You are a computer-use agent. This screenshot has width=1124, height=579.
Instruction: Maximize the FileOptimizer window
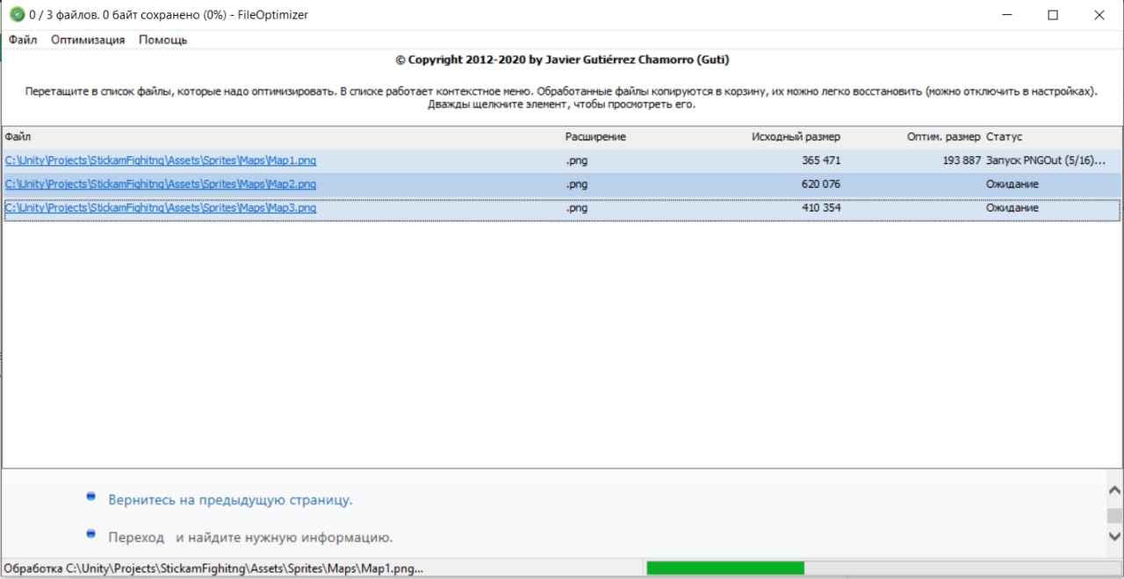click(x=1053, y=15)
